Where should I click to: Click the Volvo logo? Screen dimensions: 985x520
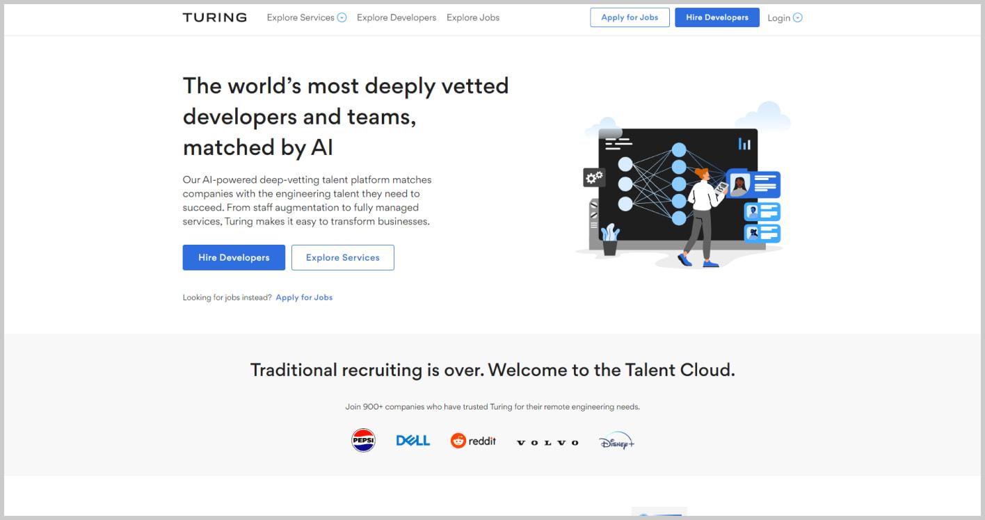[x=547, y=442]
